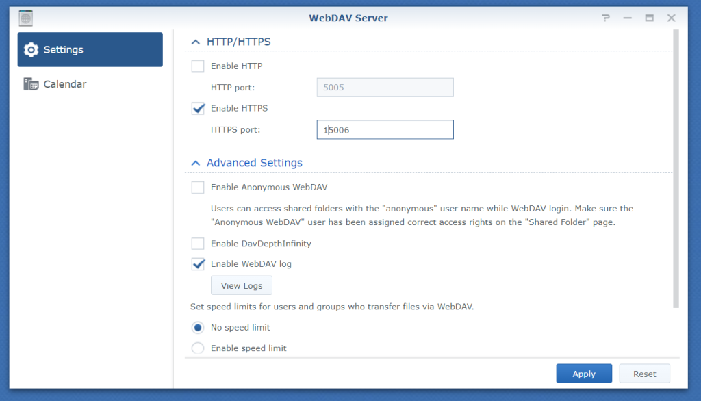The height and width of the screenshot is (401, 701).
Task: Click the disabled HTTP port field
Action: [x=385, y=88]
